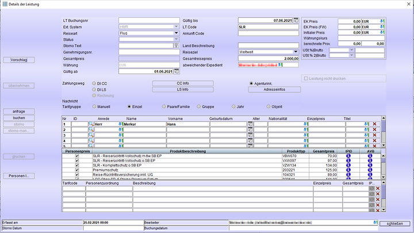Viewport: 414px width, 233px height.
Task: Click the Produktbeschreibung column header
Action: coord(187,150)
